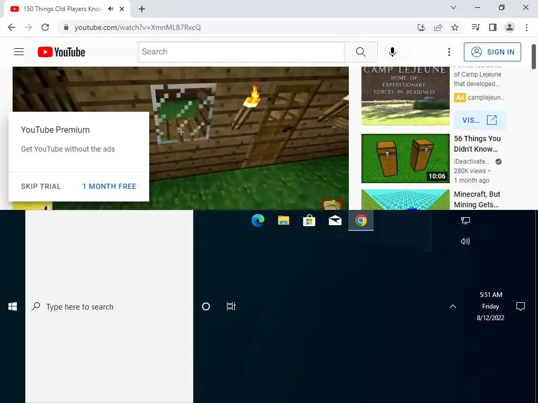Mute tab via speaker icon on tab
The height and width of the screenshot is (403, 538).
click(110, 9)
